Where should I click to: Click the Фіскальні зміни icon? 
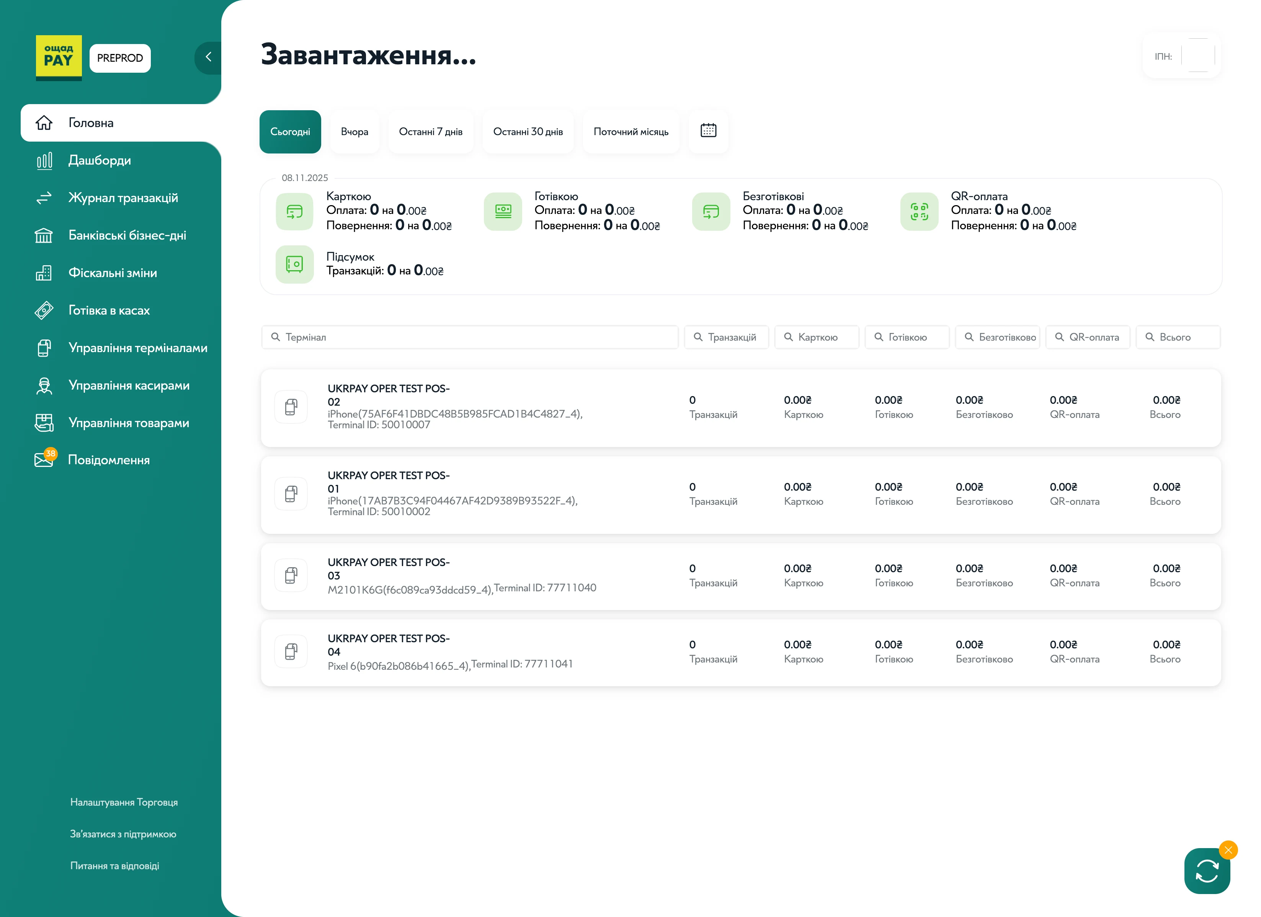(44, 273)
